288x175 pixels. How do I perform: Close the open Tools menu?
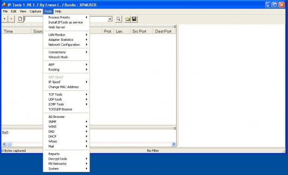48,12
